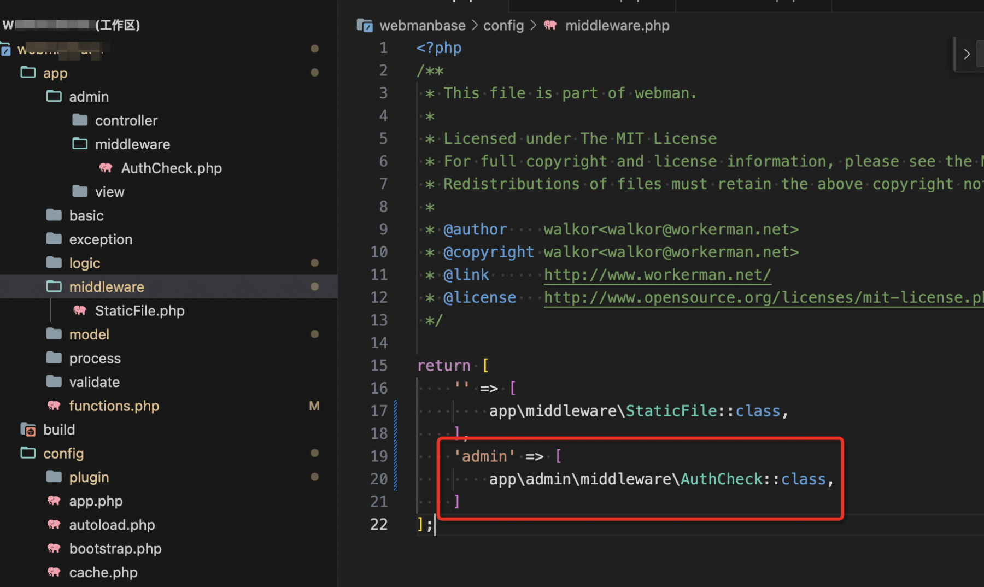Select the build folder label
984x587 pixels.
click(59, 430)
